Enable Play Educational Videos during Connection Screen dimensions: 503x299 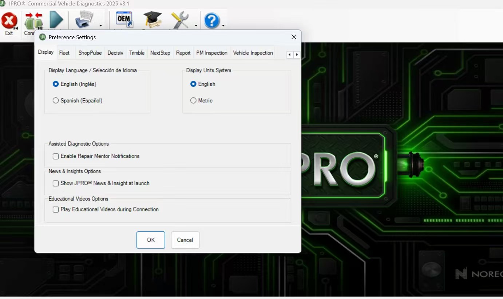click(56, 210)
